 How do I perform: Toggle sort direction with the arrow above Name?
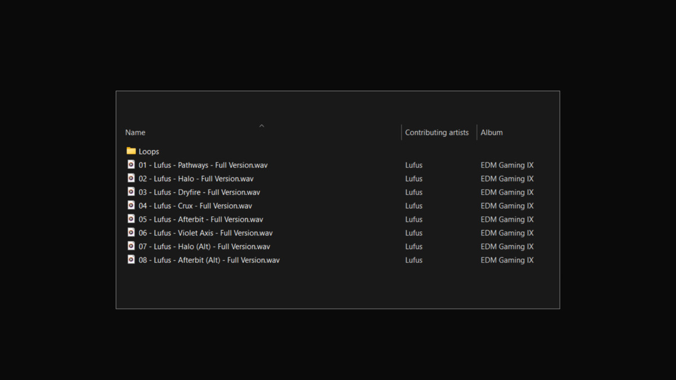[261, 126]
